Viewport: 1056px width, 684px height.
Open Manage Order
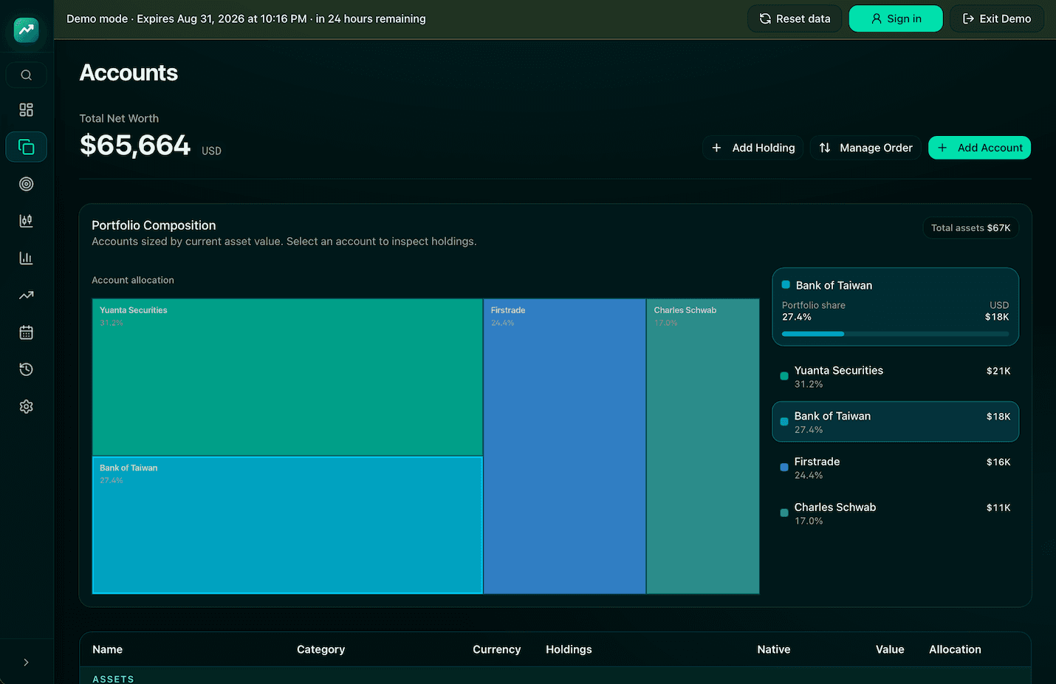pos(865,148)
